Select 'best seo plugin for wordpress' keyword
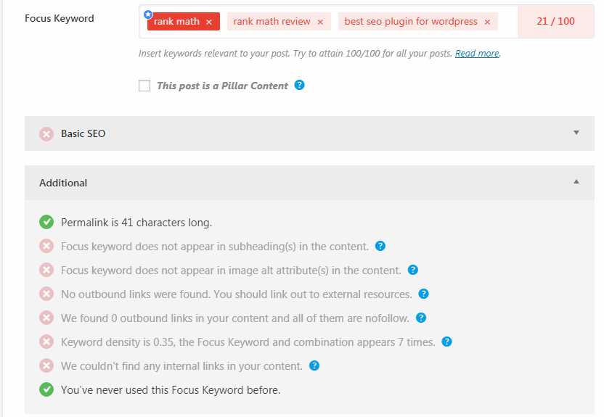This screenshot has height=417, width=604. 411,22
